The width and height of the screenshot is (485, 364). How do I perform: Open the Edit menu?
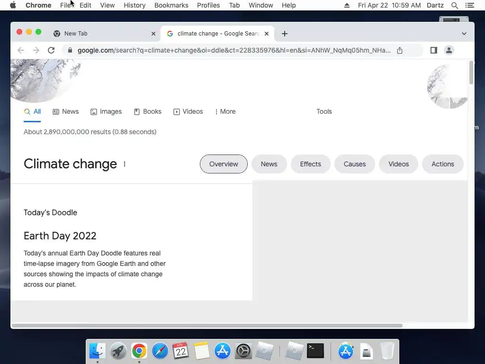click(x=85, y=5)
